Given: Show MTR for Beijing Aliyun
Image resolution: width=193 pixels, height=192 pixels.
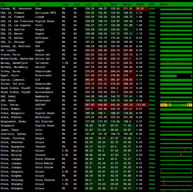Looking at the screenshot, I should click(x=152, y=151).
